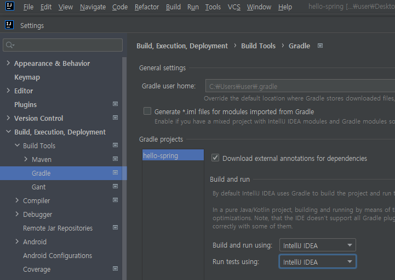Open the Refactor menu
The width and height of the screenshot is (395, 280).
click(147, 7)
